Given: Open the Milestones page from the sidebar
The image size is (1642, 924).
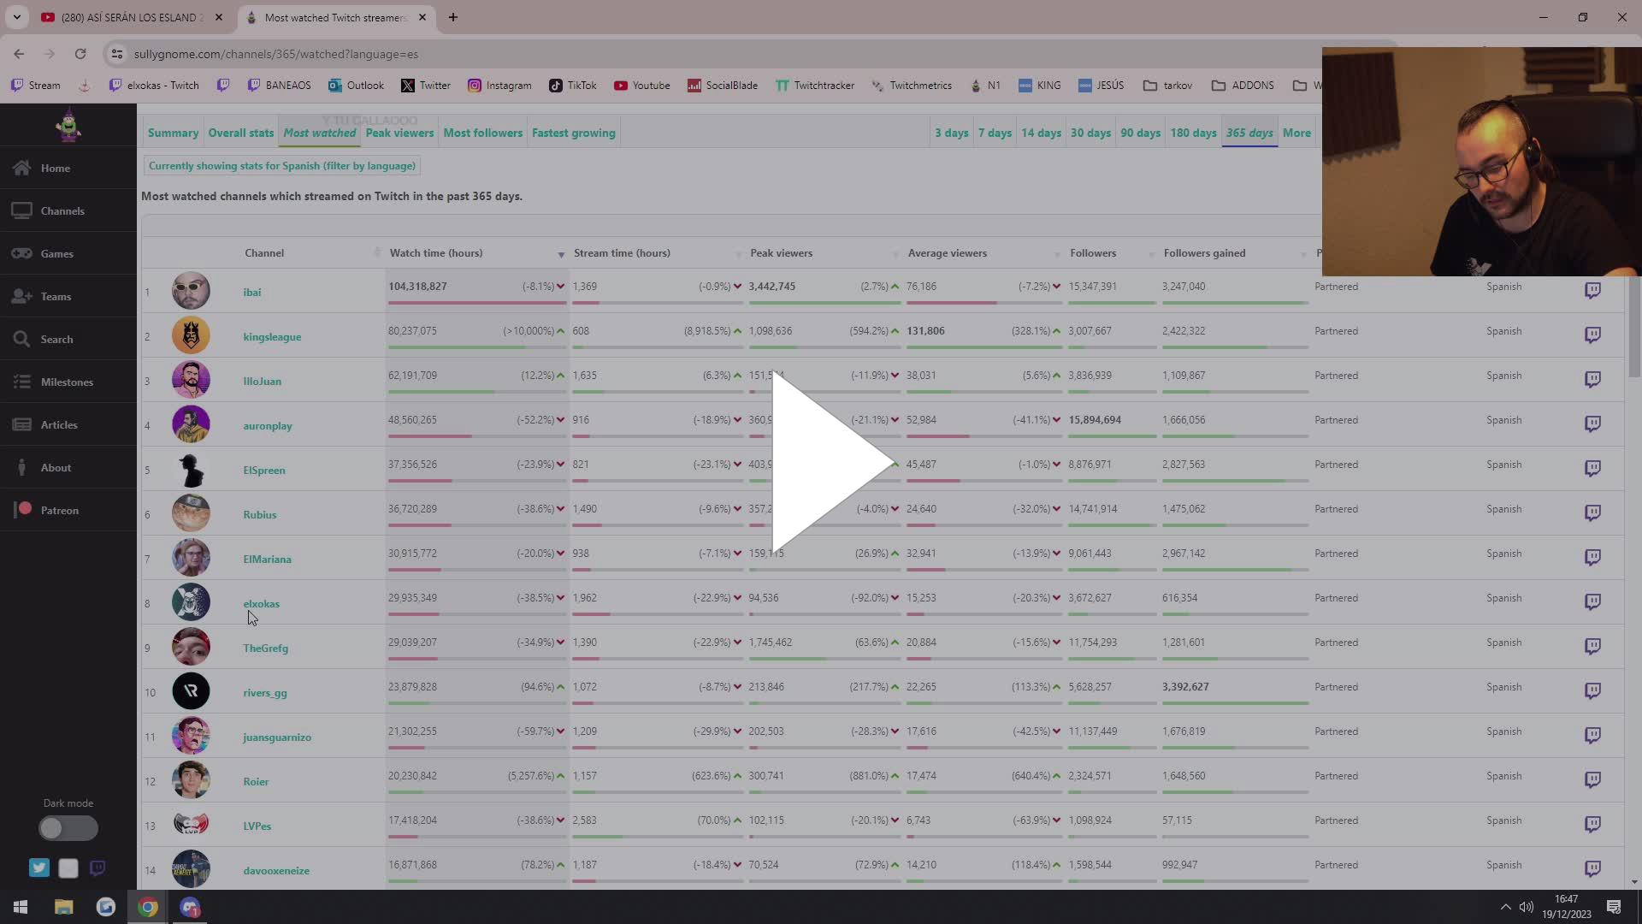Looking at the screenshot, I should tap(66, 382).
